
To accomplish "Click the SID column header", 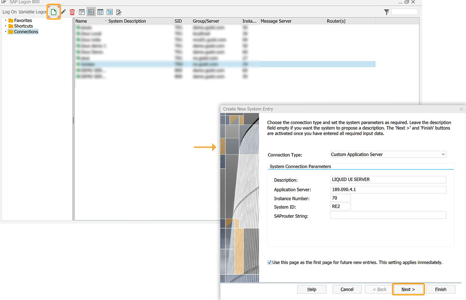I will tap(182, 21).
